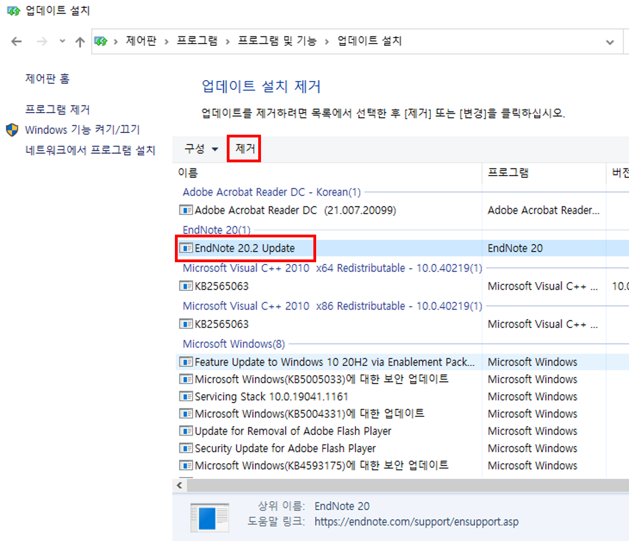The height and width of the screenshot is (541, 629).
Task: Open chevron after 프로그램 및 기능 breadcrumb
Action: pyautogui.click(x=327, y=41)
